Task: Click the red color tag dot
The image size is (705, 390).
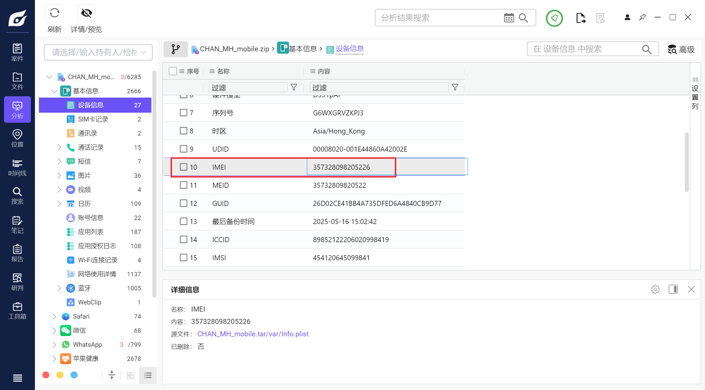Action: [46, 375]
